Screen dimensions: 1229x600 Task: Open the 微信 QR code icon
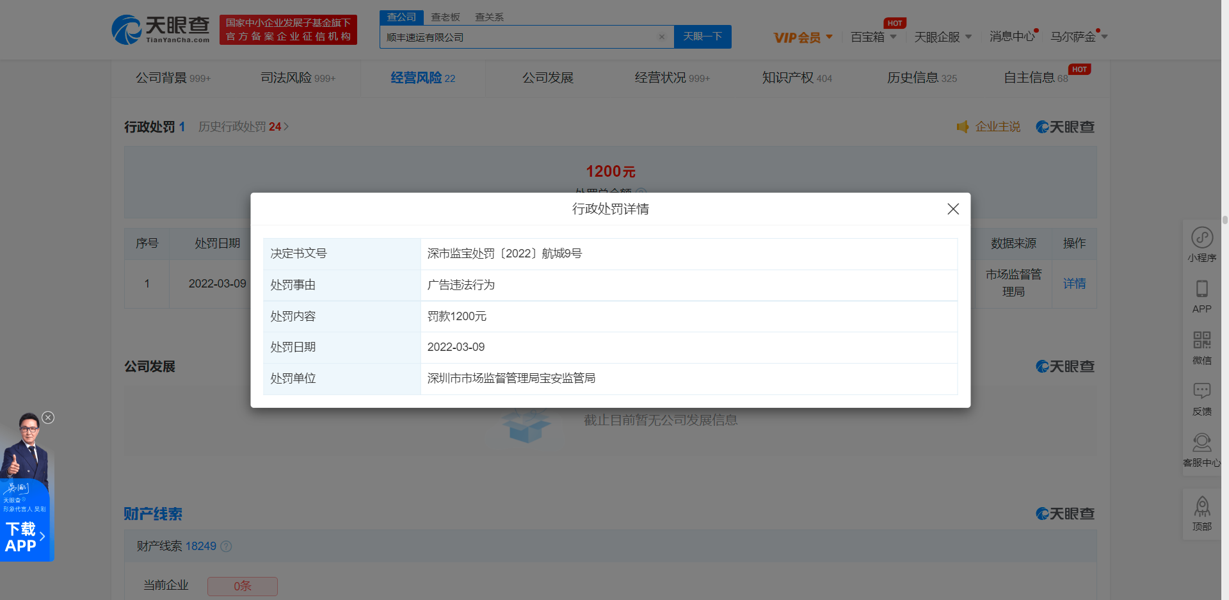coord(1201,341)
